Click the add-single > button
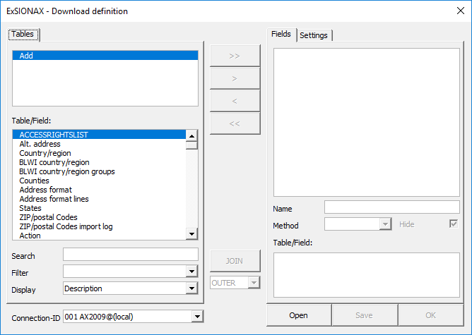Image resolution: width=472 pixels, height=335 pixels. 235,78
